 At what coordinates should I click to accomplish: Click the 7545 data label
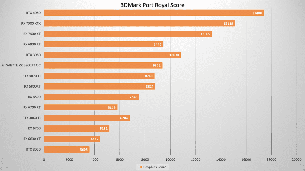click(134, 97)
